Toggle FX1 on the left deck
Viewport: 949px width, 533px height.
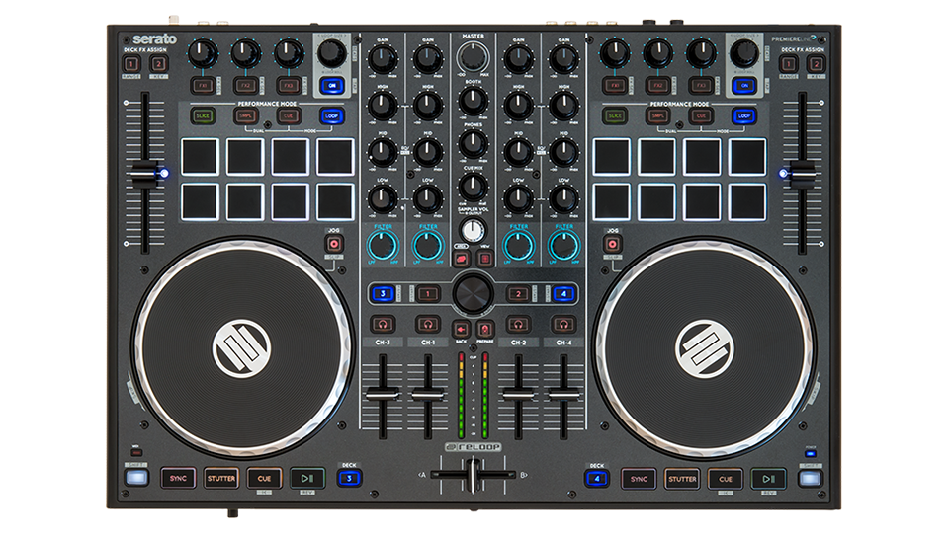pyautogui.click(x=204, y=86)
